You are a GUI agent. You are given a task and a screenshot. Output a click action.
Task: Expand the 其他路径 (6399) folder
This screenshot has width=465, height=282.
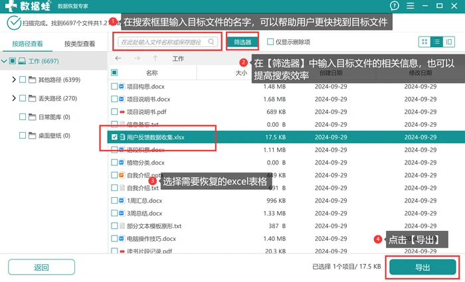click(x=14, y=80)
